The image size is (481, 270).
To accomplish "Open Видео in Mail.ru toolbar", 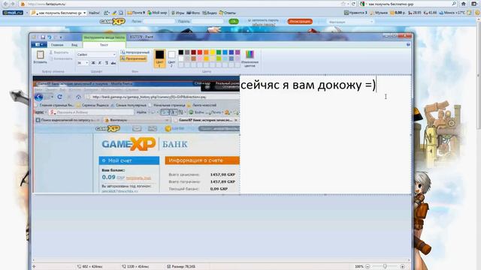I will click(x=210, y=13).
